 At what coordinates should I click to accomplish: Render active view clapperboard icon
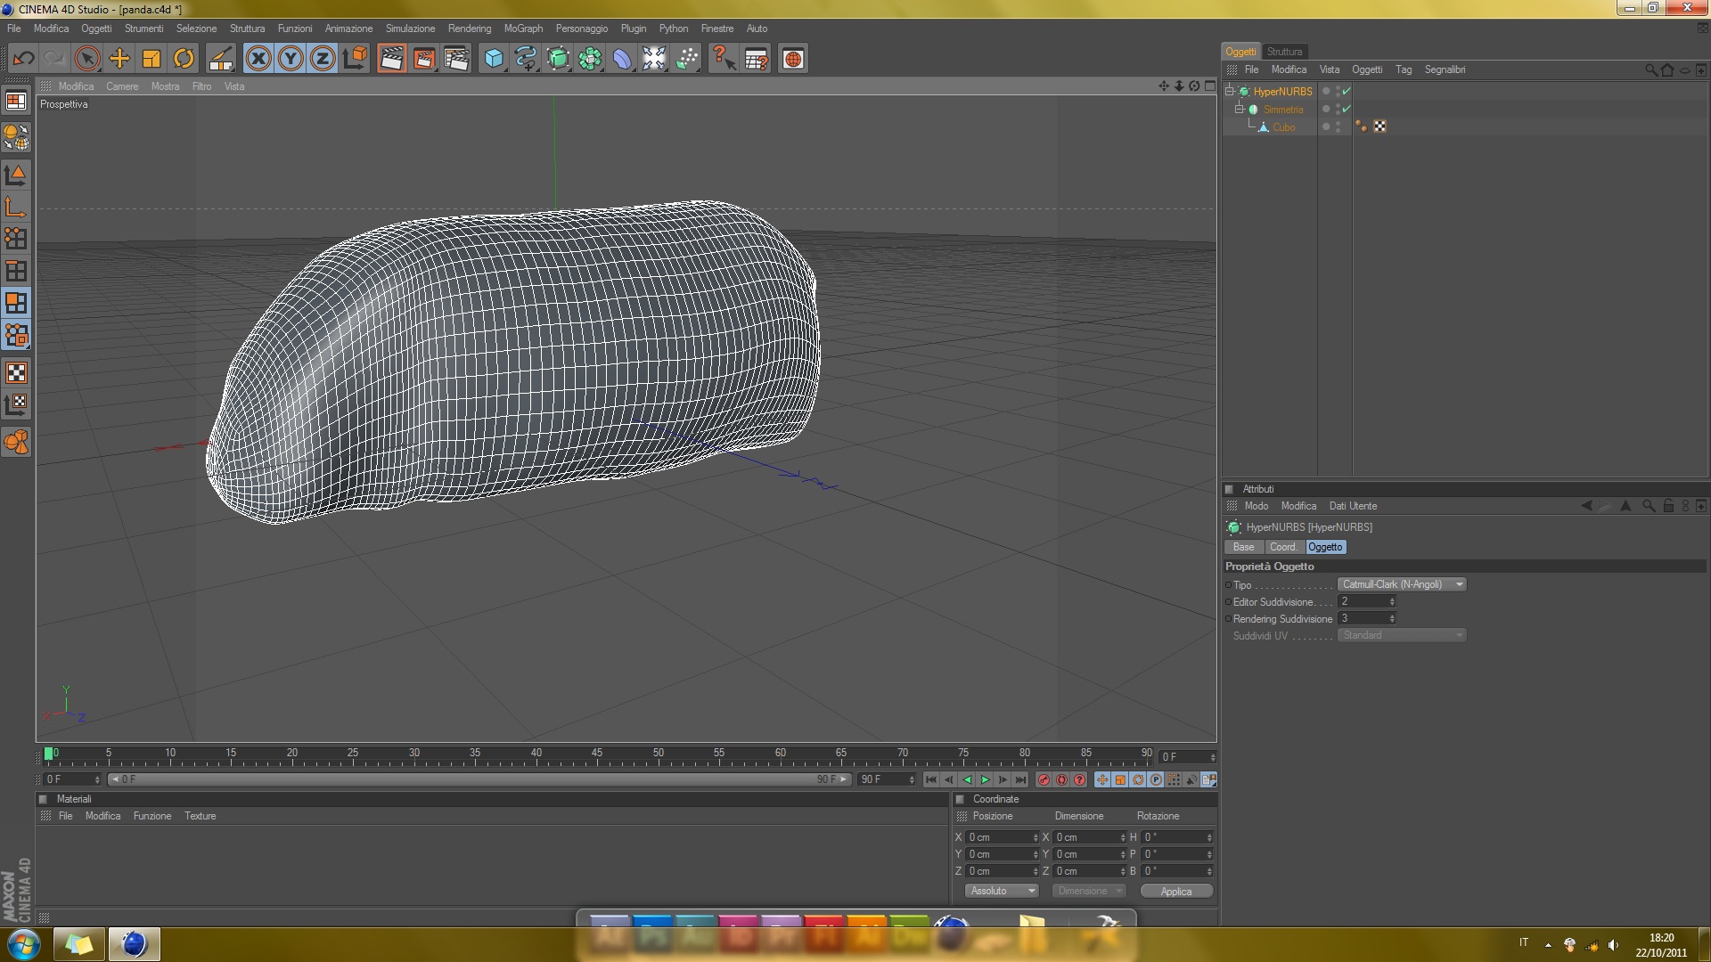pyautogui.click(x=391, y=59)
